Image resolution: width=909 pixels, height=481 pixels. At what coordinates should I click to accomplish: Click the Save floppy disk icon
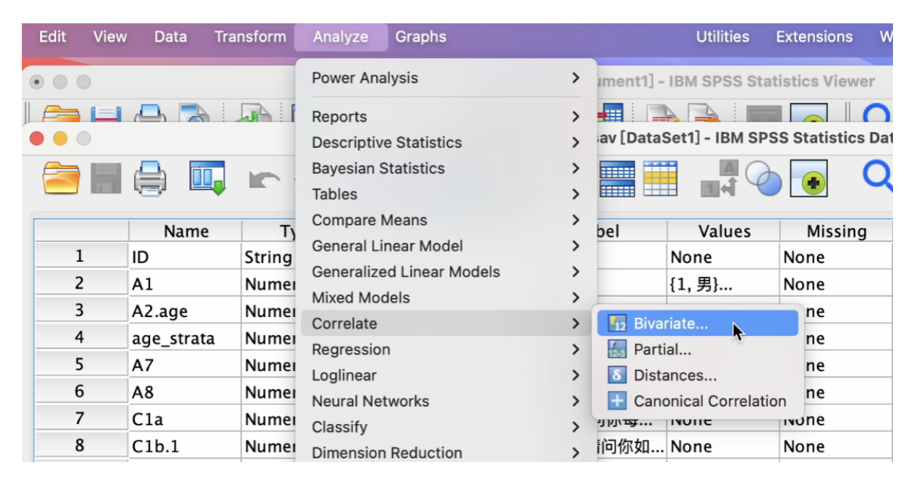click(106, 179)
